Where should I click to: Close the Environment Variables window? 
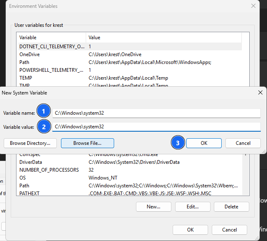coord(253,6)
